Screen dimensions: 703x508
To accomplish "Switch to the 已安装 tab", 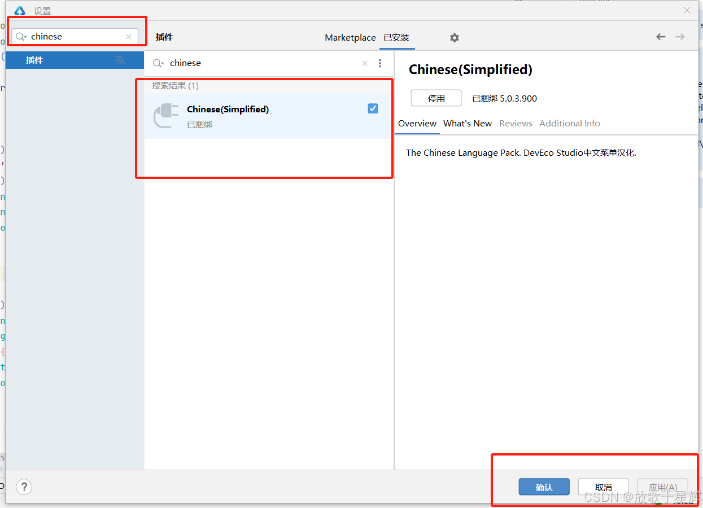I will pyautogui.click(x=396, y=38).
